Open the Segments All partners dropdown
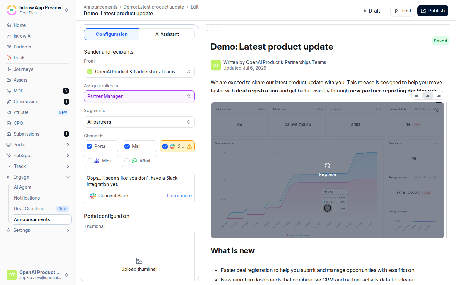 (x=139, y=122)
